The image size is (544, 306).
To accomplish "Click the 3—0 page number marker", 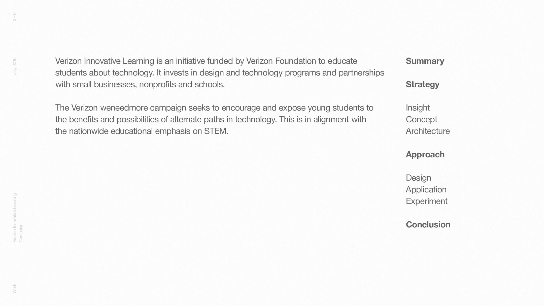I will (x=14, y=17).
